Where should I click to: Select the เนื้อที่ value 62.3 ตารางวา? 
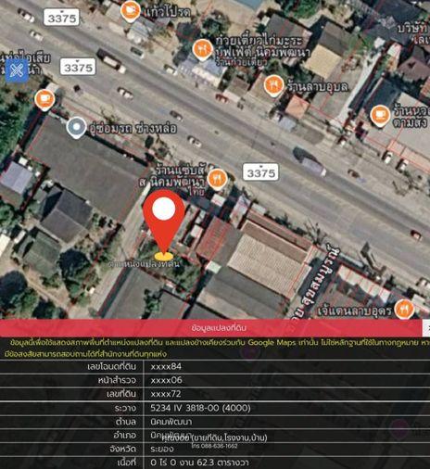click(x=199, y=463)
